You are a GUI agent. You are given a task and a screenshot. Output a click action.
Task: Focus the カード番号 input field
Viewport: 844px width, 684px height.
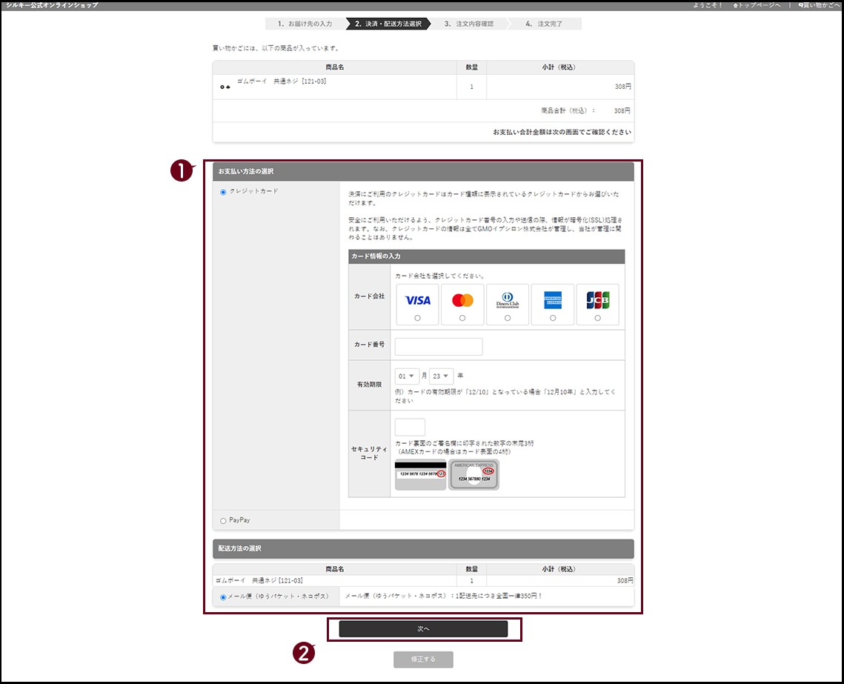pyautogui.click(x=439, y=347)
